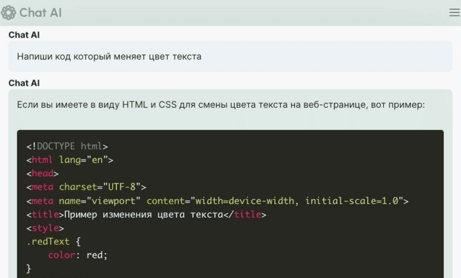Click the Chat AI label above the reply

pos(24,83)
